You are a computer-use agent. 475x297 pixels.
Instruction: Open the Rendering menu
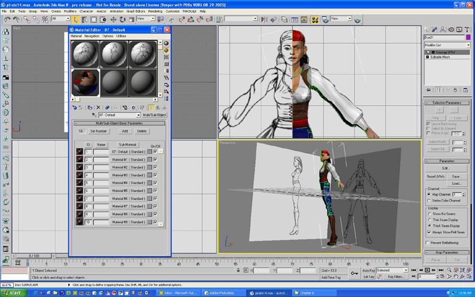click(x=154, y=11)
